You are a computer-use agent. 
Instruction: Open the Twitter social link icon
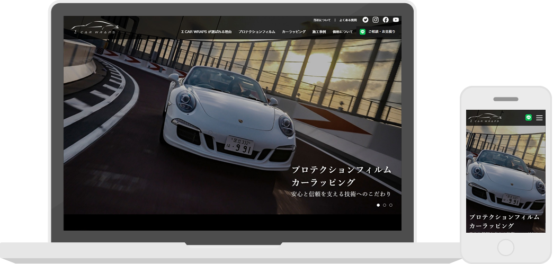[365, 20]
